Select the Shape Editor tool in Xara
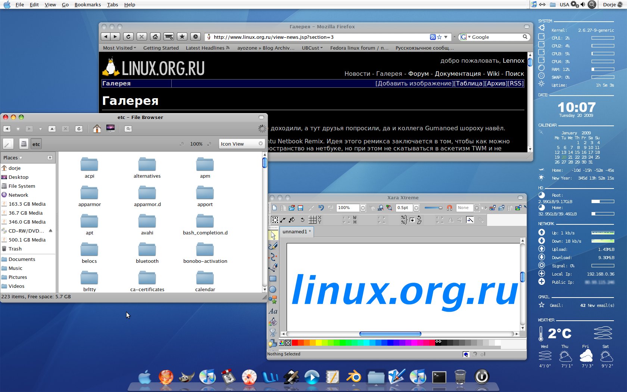 pos(273,257)
